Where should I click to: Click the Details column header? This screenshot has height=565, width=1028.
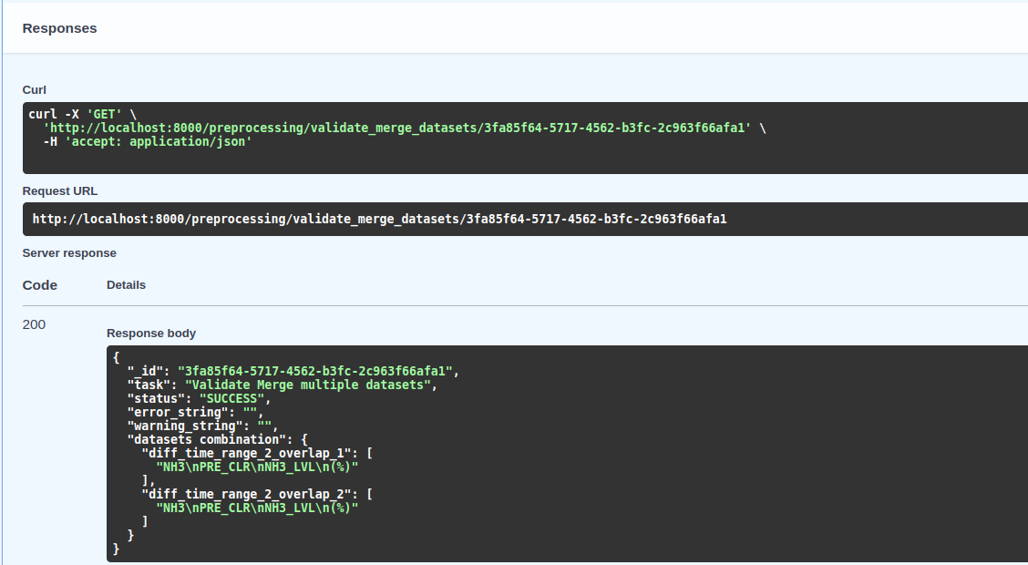(126, 285)
